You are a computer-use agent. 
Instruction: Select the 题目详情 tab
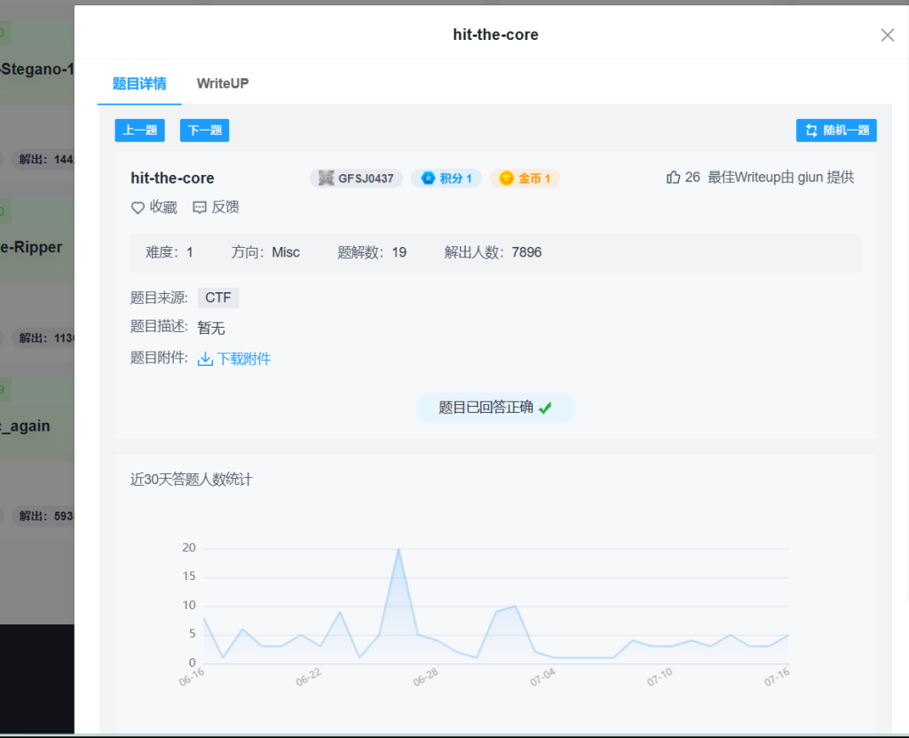139,83
